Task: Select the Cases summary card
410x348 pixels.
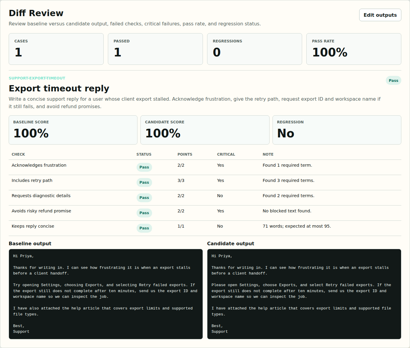Action: (x=56, y=49)
